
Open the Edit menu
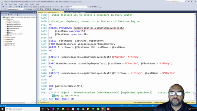tap(6, 4)
